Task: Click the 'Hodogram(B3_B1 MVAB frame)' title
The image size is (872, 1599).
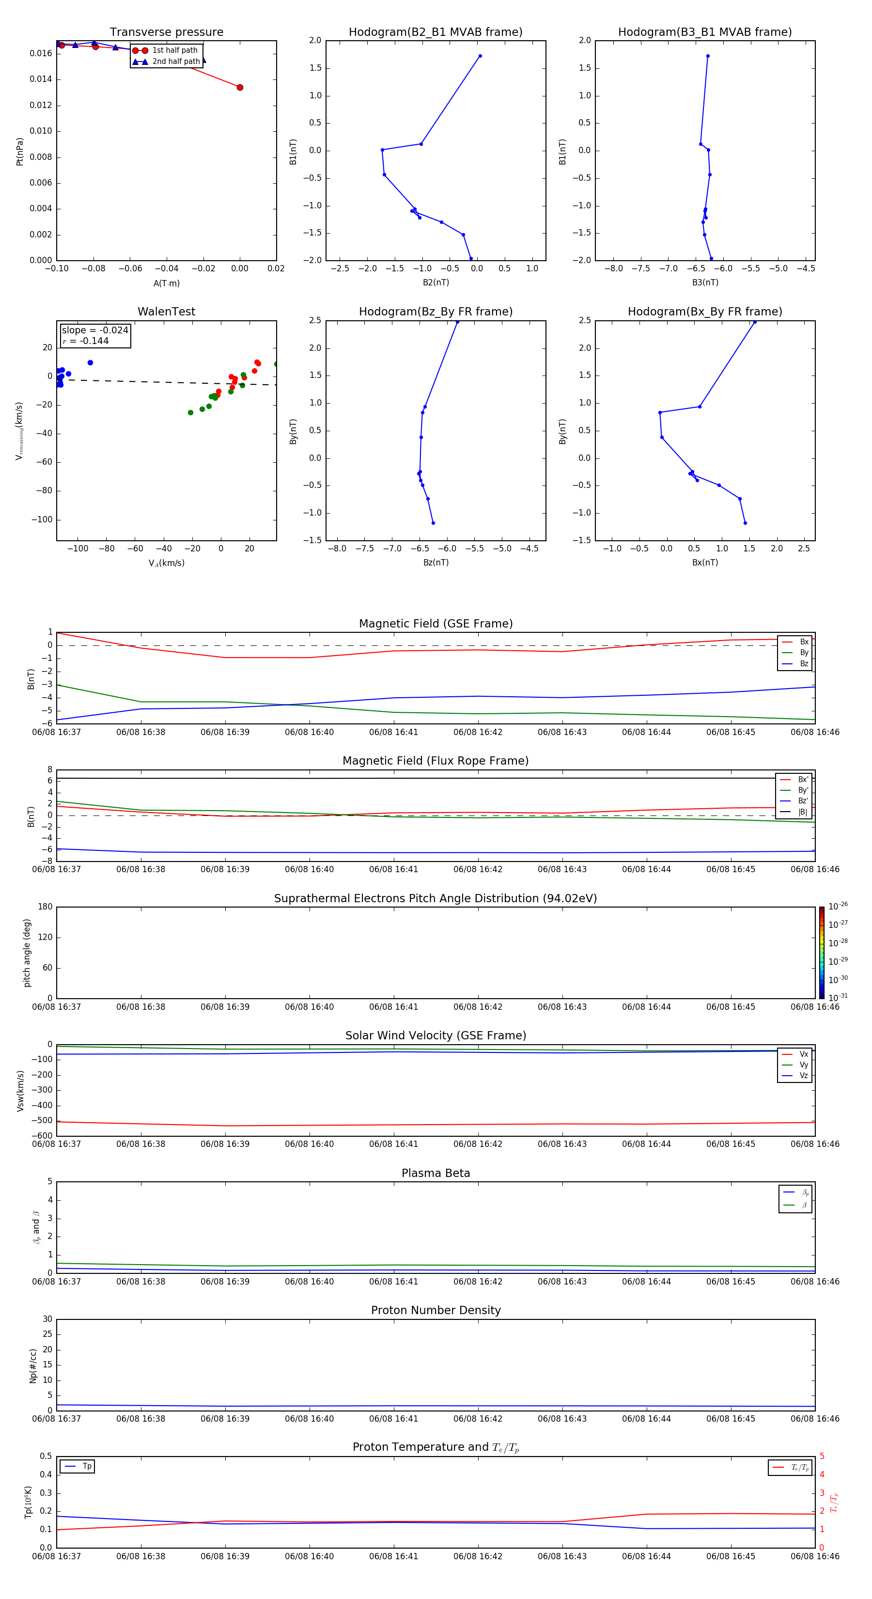Action: click(705, 32)
